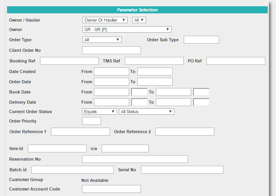
Task: Click the Order Date To field
Action: (x=155, y=82)
